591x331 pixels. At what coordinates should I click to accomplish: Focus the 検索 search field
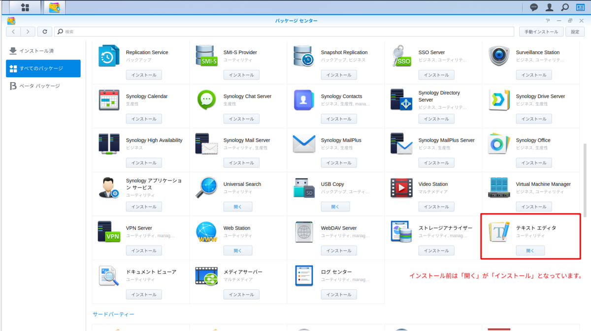point(285,31)
